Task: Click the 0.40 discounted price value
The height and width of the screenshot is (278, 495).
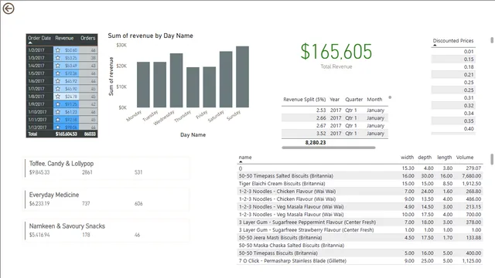Action: coord(469,129)
